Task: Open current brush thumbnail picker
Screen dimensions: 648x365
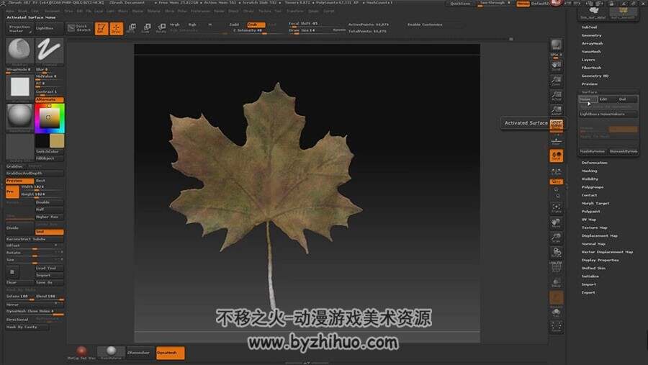Action: point(19,51)
